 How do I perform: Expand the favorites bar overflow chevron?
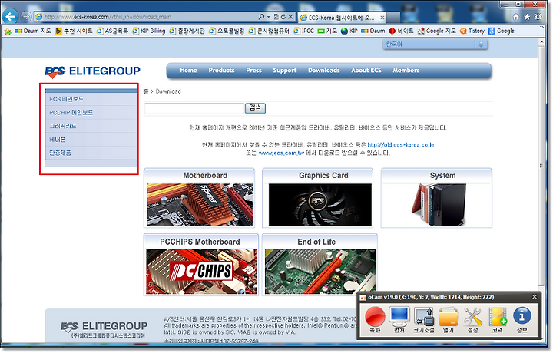click(541, 27)
